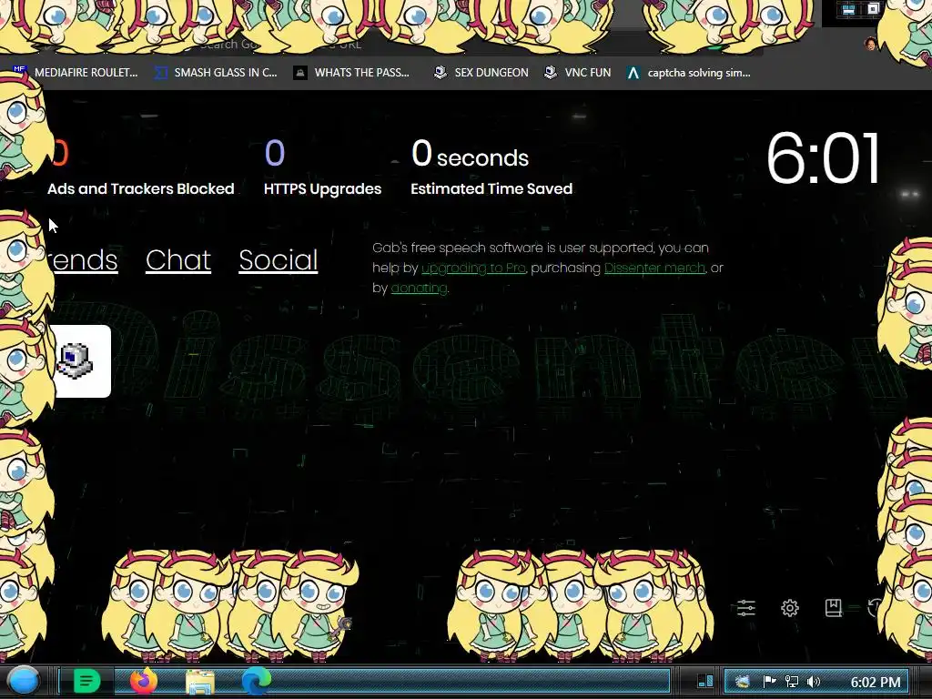The width and height of the screenshot is (932, 699).
Task: Open the settings gear icon
Action: (x=789, y=607)
